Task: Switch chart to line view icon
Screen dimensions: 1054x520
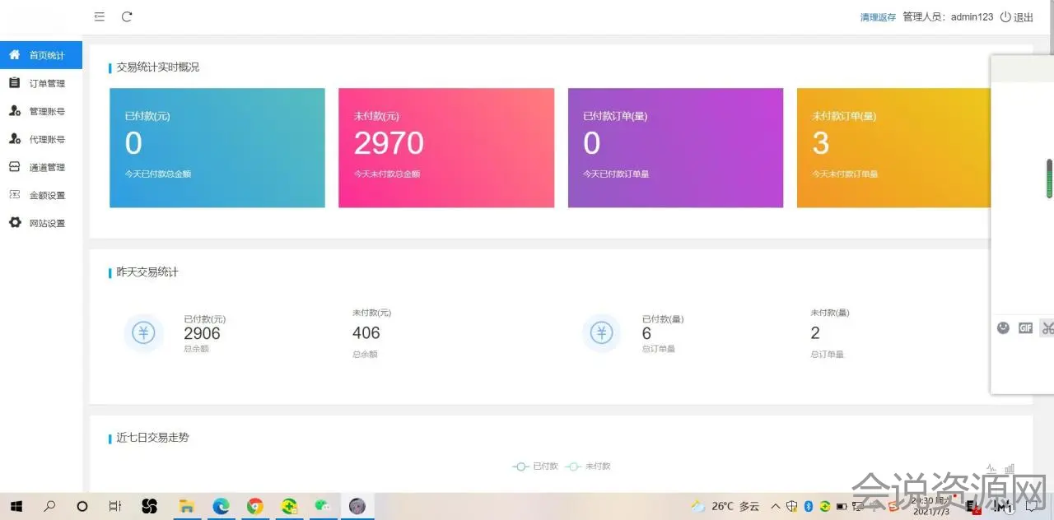Action: 992,469
